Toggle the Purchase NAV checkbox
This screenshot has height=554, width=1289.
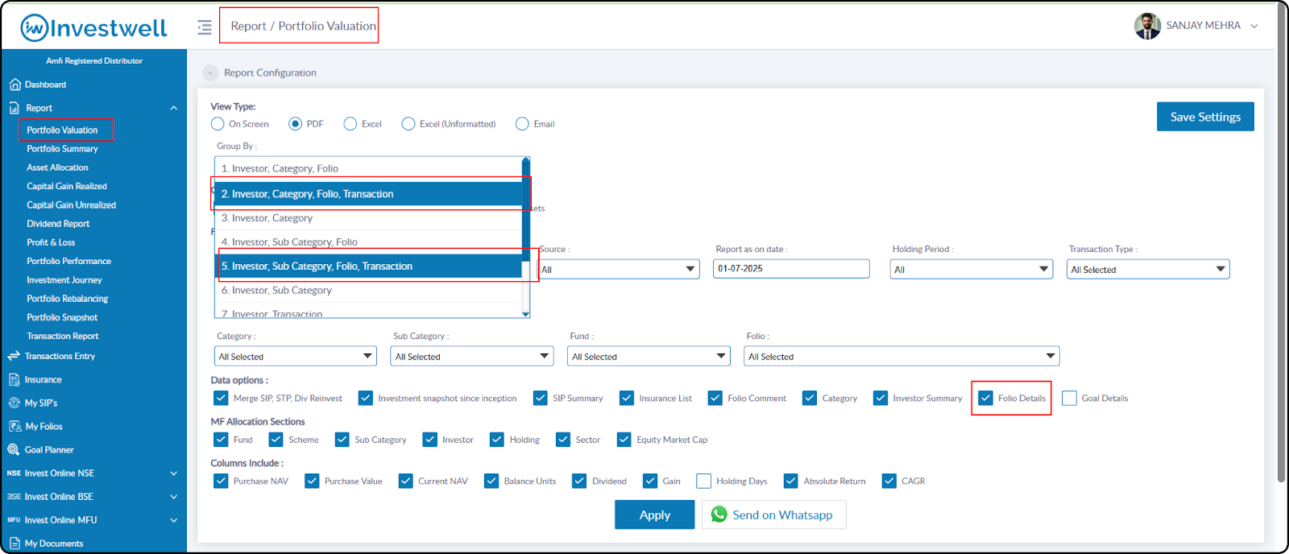[221, 482]
